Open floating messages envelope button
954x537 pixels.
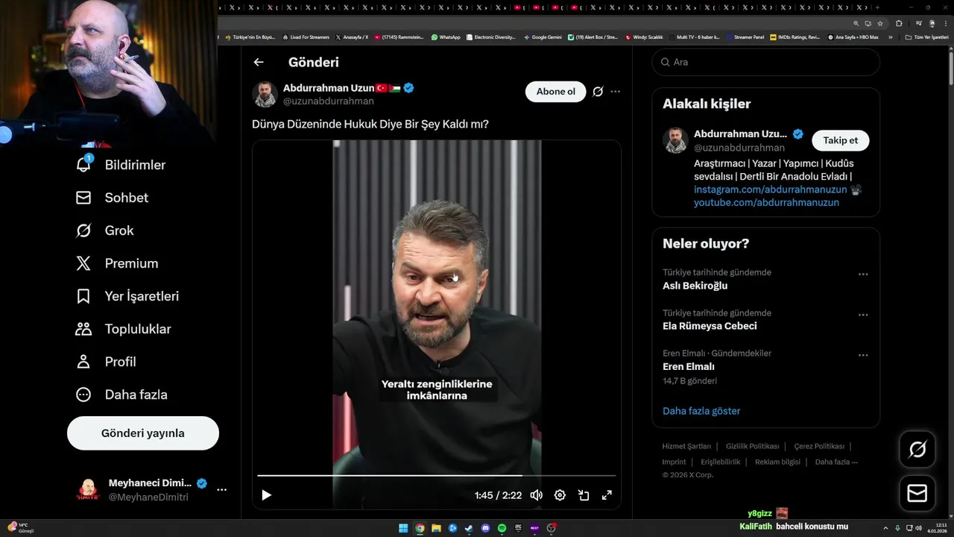917,494
